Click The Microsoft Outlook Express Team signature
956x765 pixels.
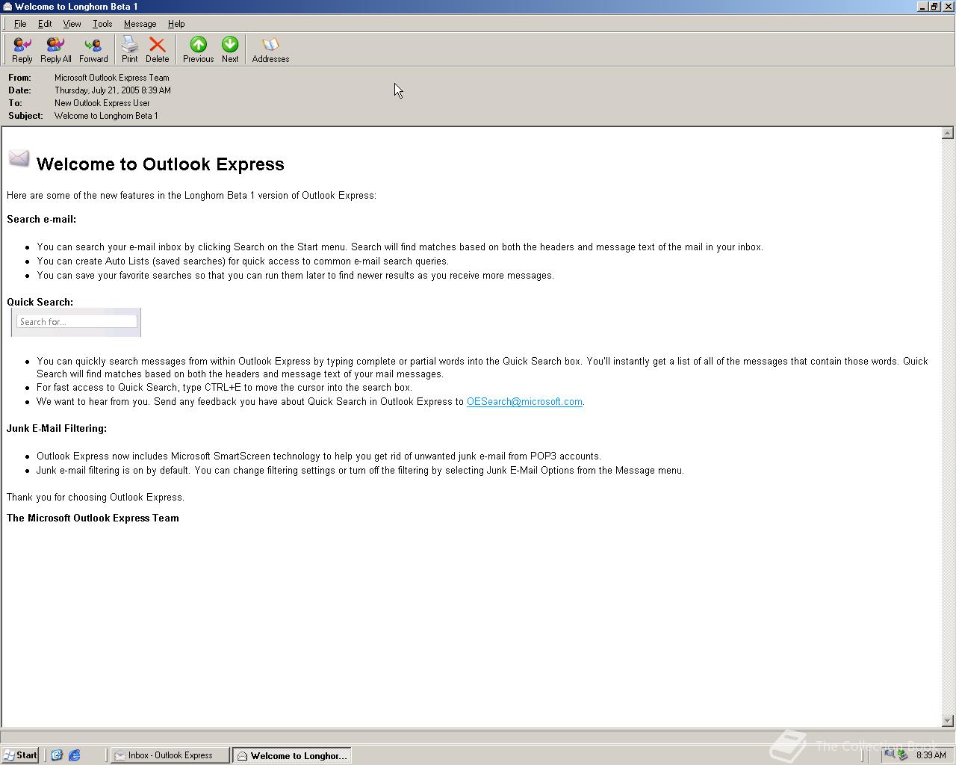tap(93, 518)
